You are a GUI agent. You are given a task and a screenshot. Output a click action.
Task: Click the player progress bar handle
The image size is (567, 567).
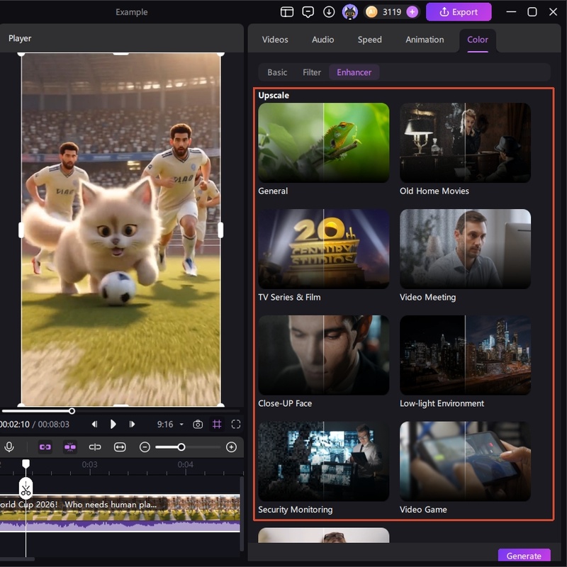coord(72,411)
